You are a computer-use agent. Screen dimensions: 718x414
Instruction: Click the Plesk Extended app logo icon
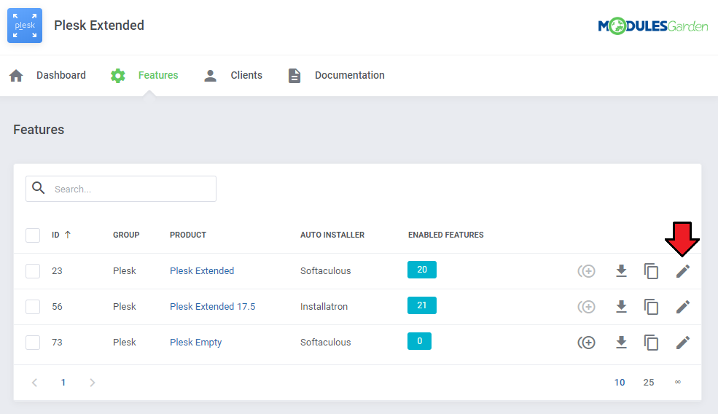point(25,26)
